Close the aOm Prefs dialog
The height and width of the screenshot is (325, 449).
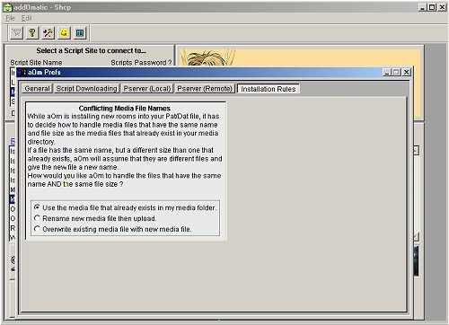(406, 72)
